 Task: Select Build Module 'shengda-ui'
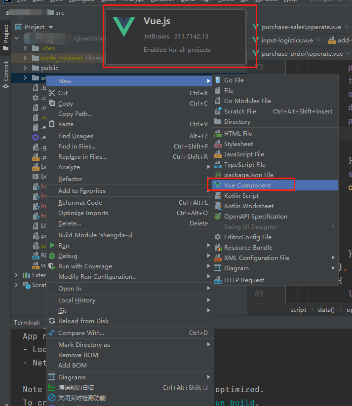130,235
